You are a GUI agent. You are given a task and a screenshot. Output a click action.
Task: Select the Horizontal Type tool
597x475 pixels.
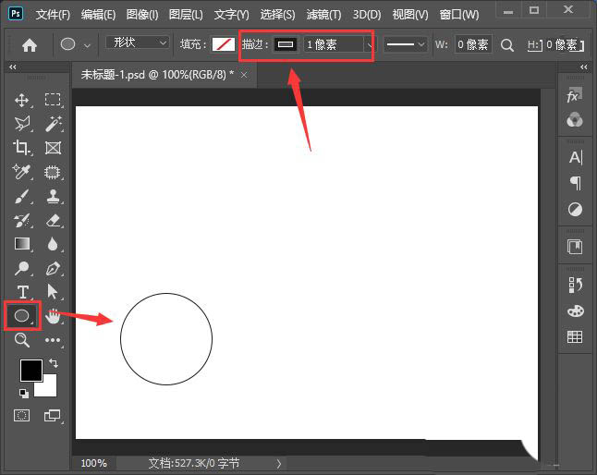point(22,292)
